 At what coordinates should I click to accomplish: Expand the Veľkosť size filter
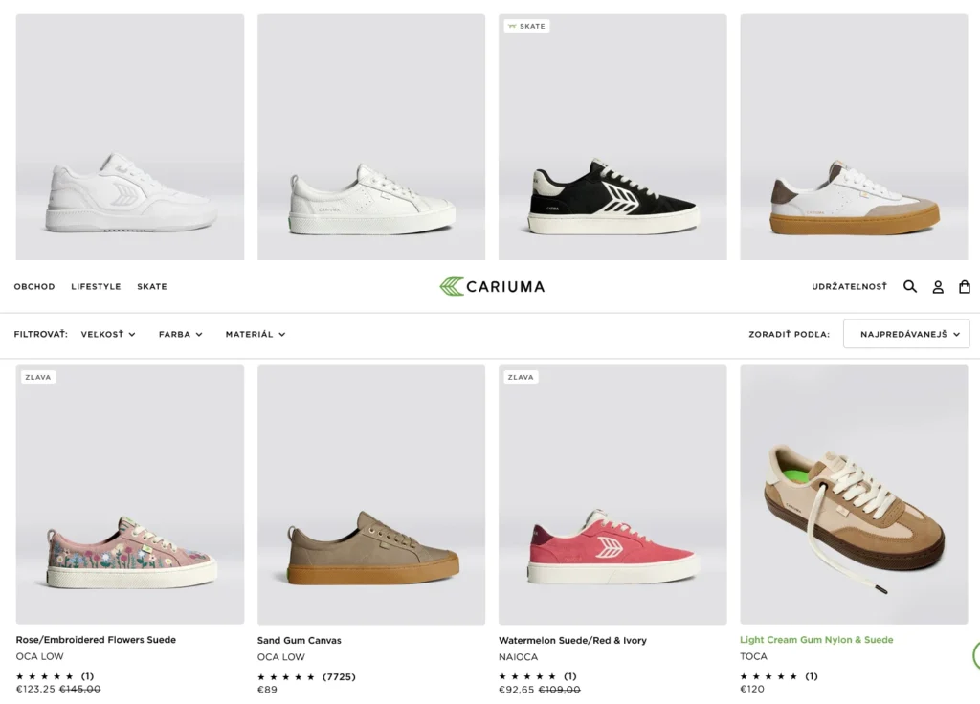pyautogui.click(x=108, y=334)
